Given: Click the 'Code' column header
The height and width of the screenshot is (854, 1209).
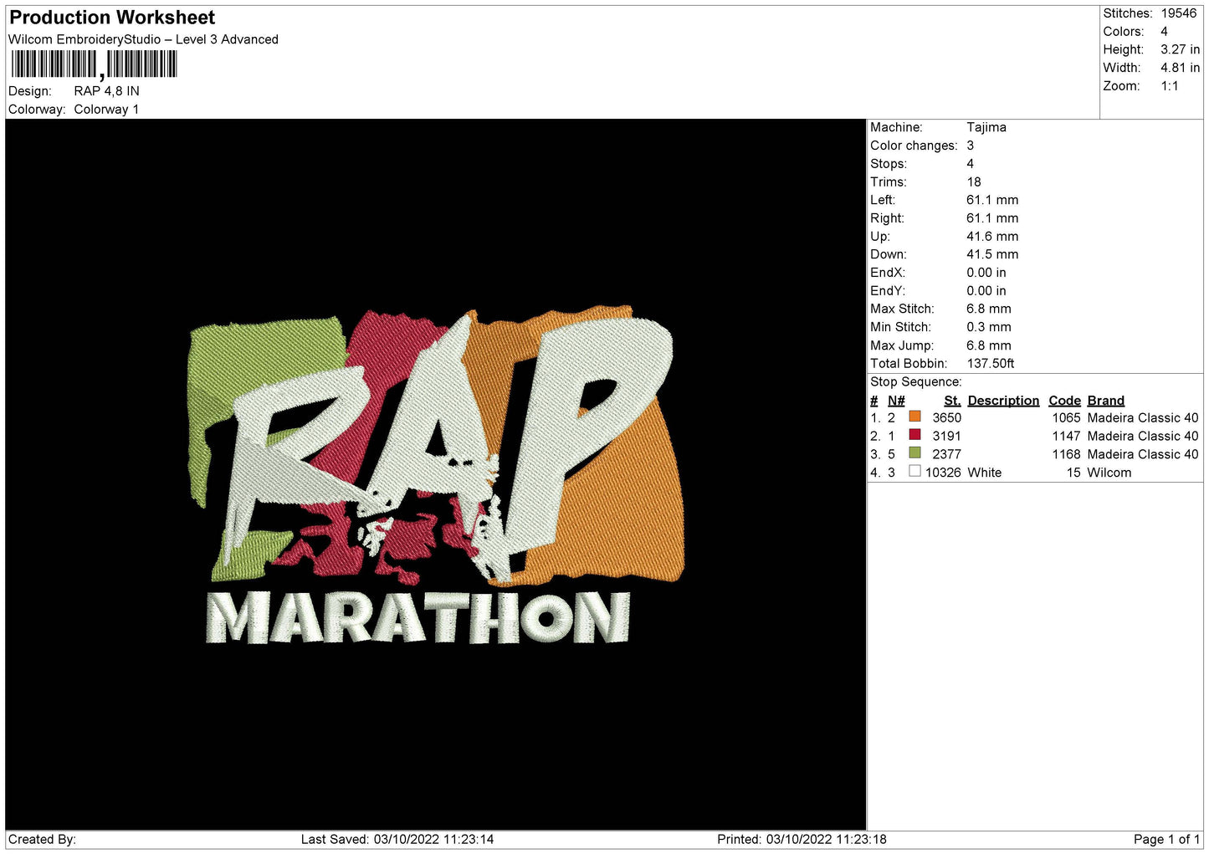Looking at the screenshot, I should click(1064, 401).
